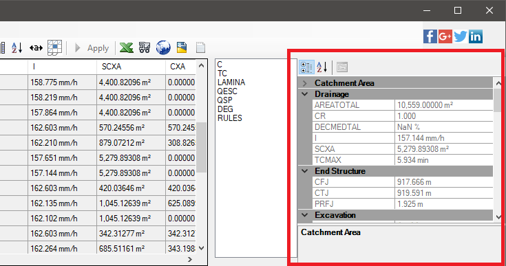Export to Excel using the green X icon

click(126, 47)
